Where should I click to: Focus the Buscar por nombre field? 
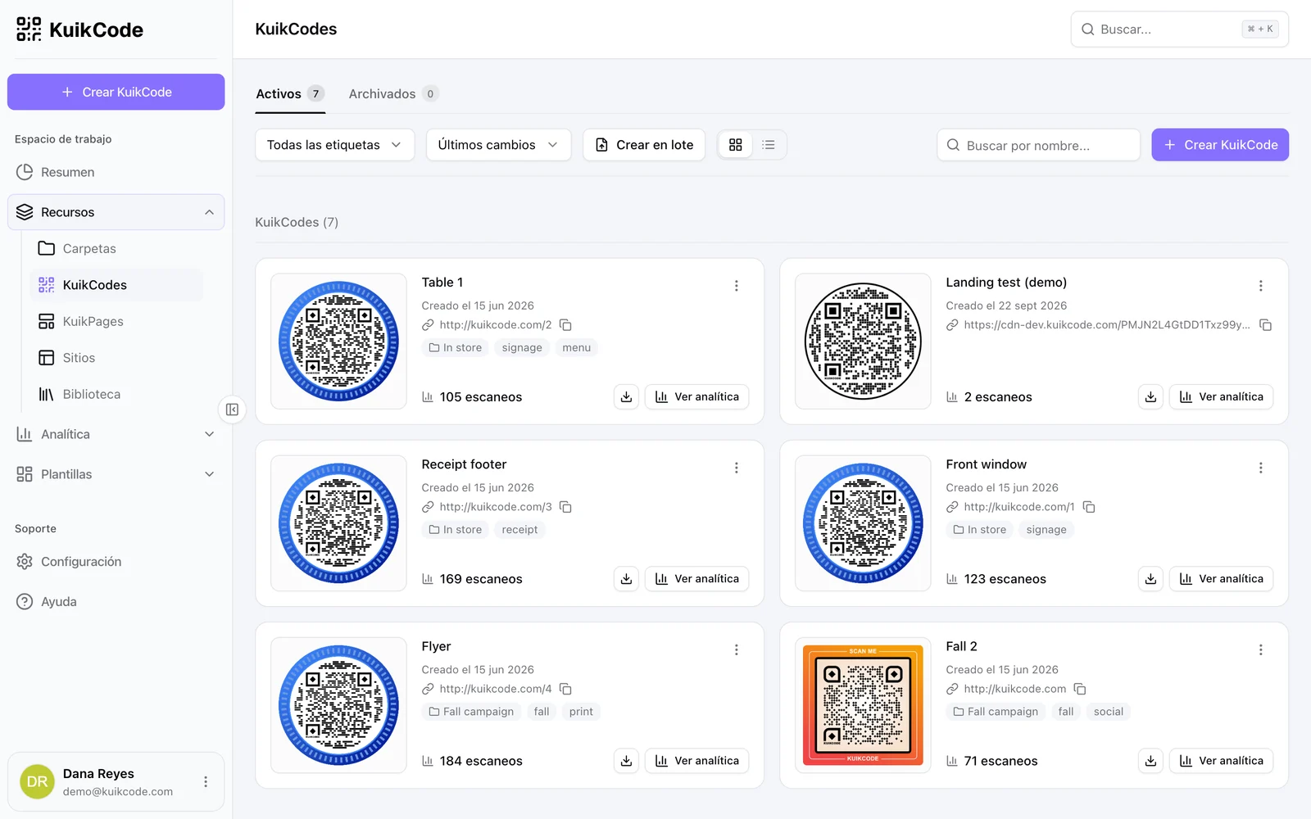click(1038, 145)
